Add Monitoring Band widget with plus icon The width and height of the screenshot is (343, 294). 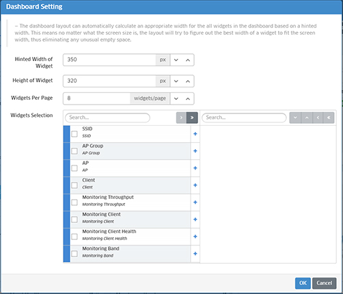[x=195, y=254]
